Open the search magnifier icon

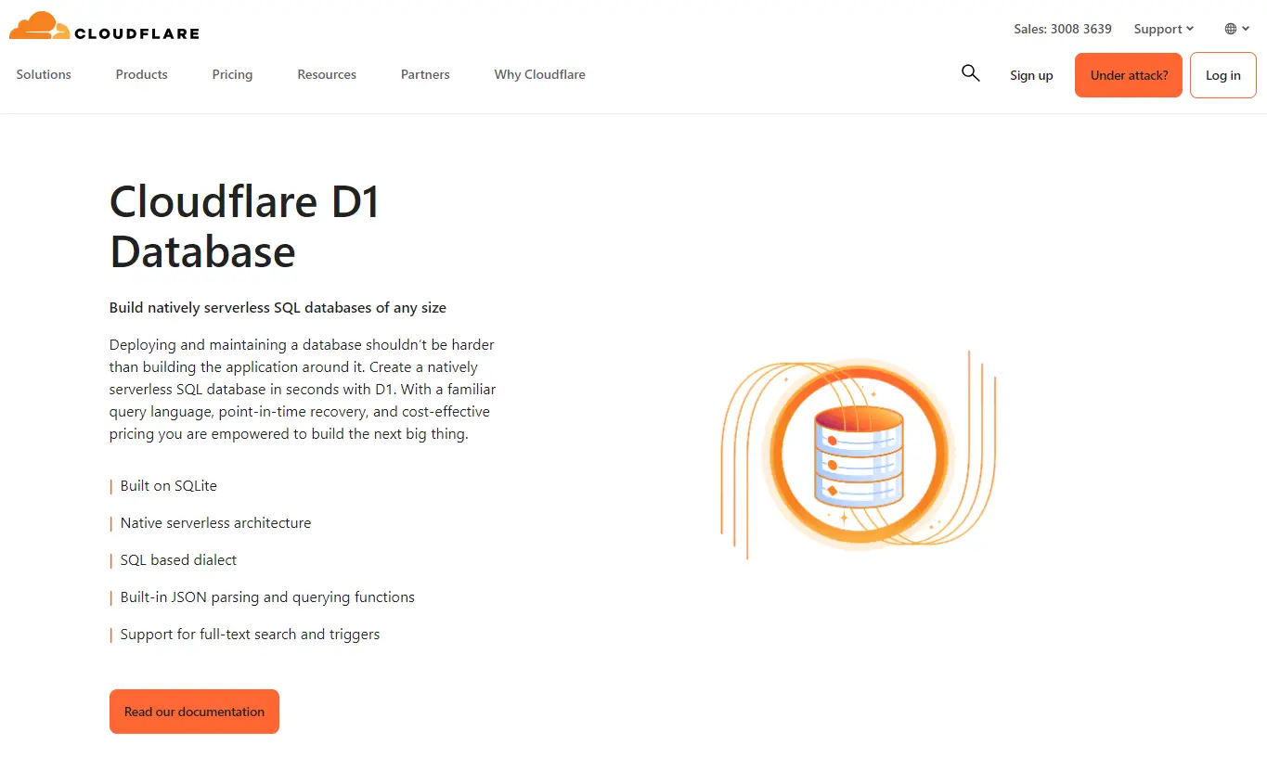[970, 73]
